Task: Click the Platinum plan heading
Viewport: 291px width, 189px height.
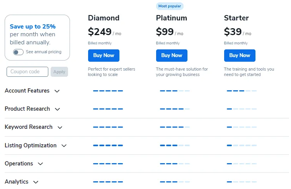Action: (172, 18)
